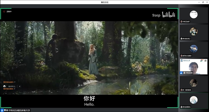Click the microphone icon on the camera video tile
Image resolution: width=209 pixels, height=112 pixels.
184,73
